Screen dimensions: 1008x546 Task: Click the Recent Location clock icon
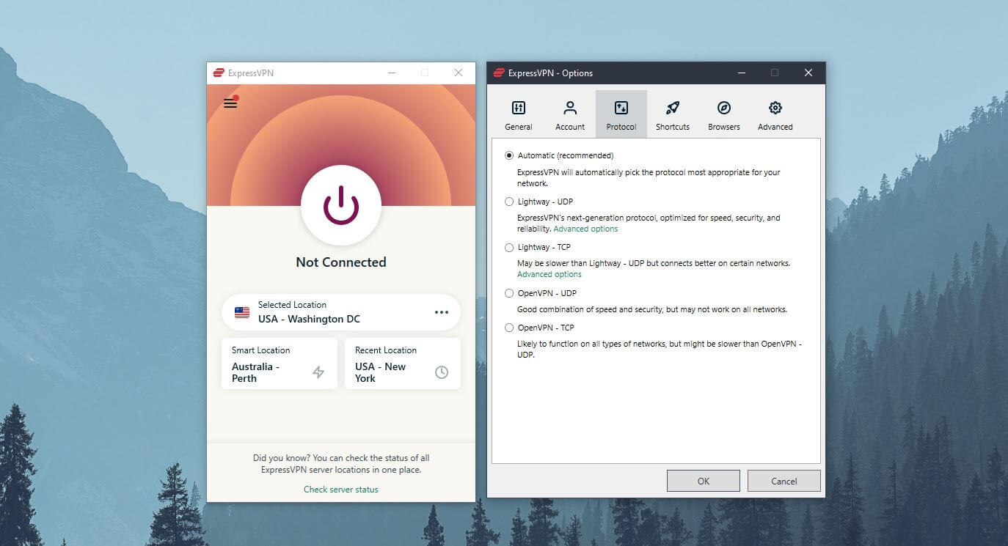pos(442,372)
